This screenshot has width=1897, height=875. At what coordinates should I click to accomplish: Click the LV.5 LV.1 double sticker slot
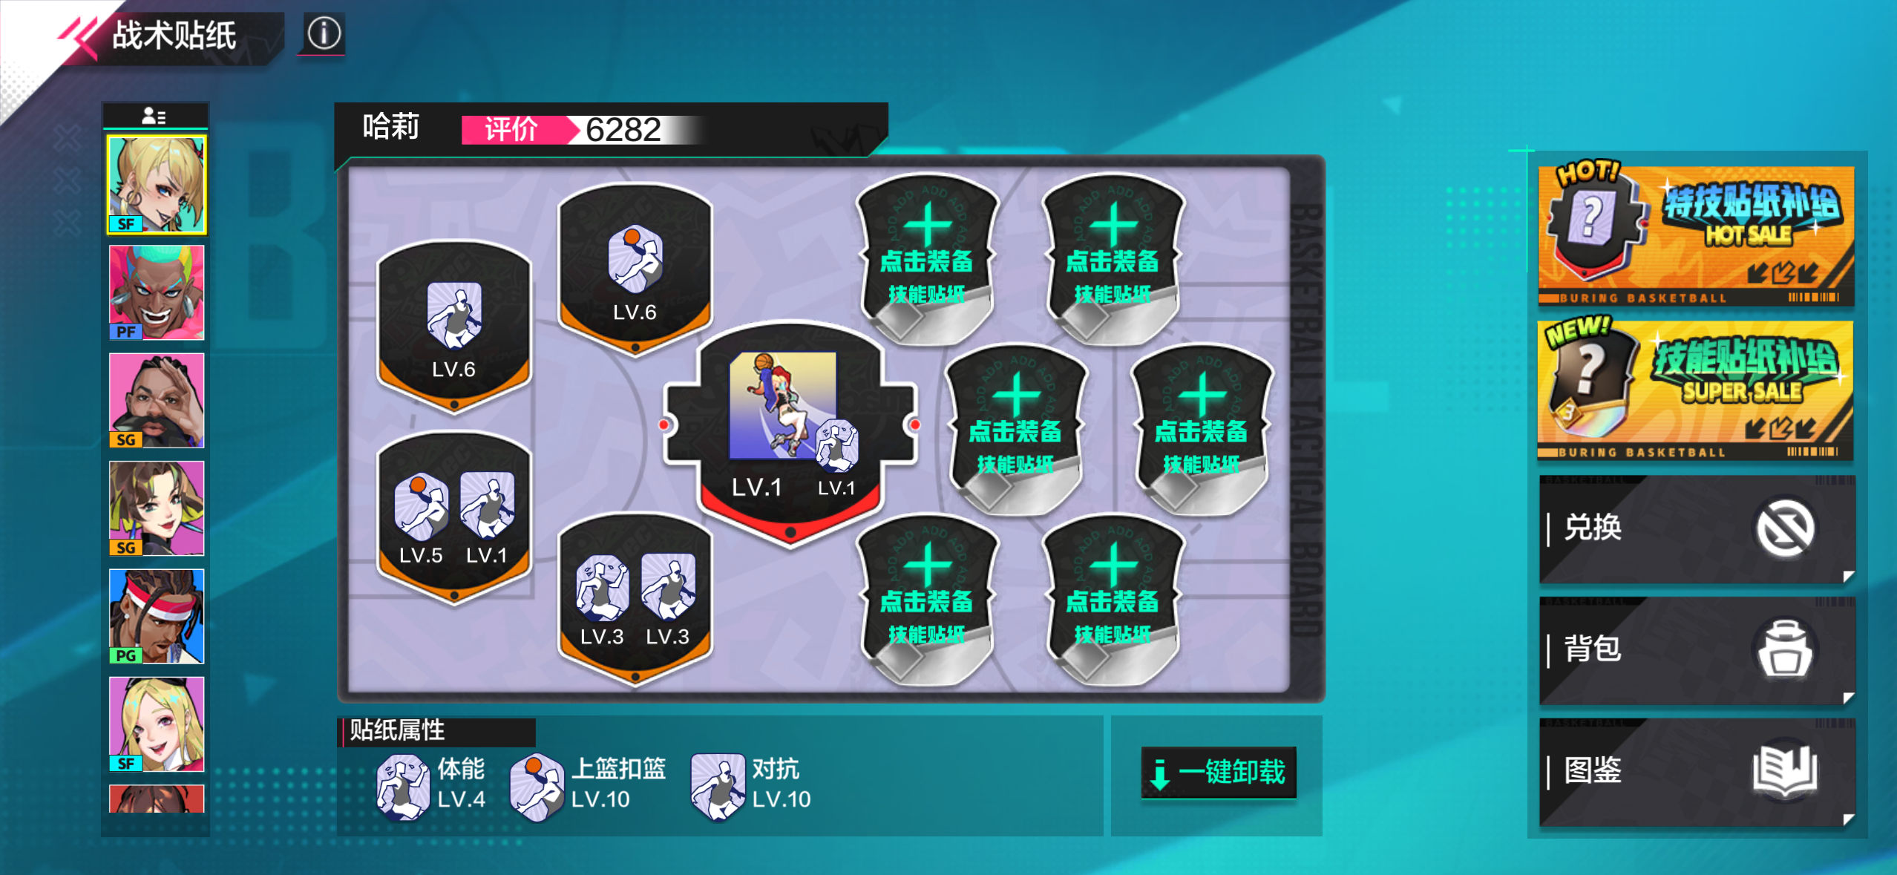tap(454, 519)
